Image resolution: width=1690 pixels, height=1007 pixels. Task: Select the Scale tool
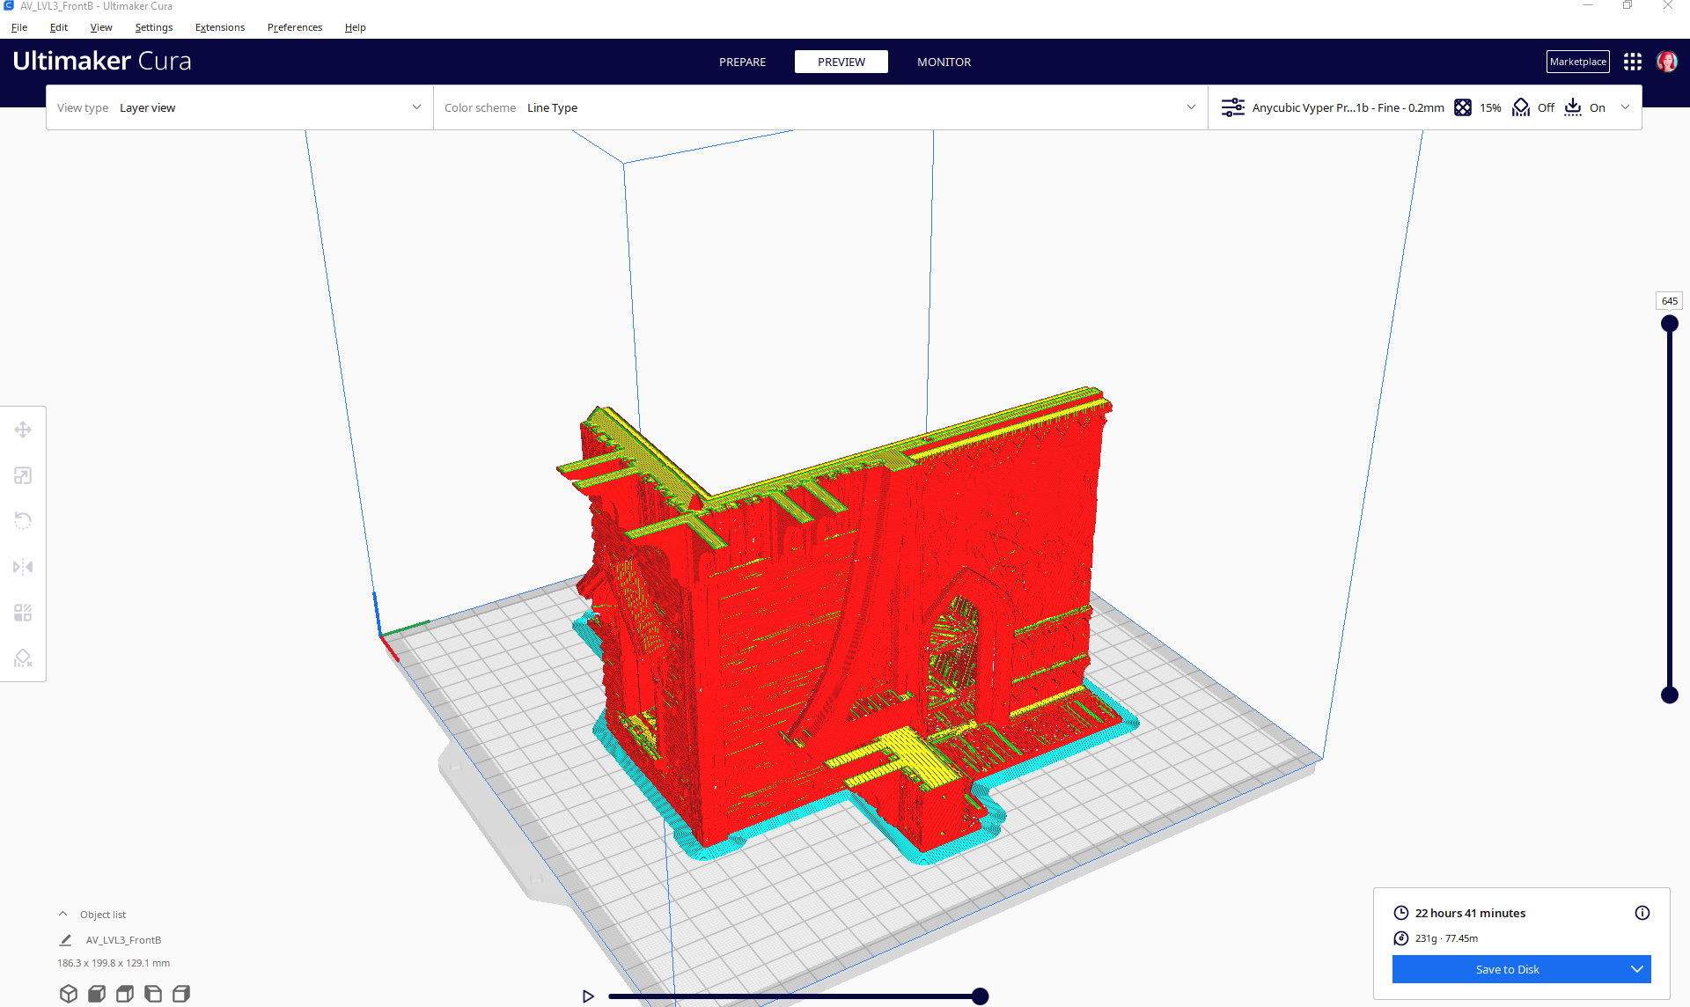(x=23, y=475)
